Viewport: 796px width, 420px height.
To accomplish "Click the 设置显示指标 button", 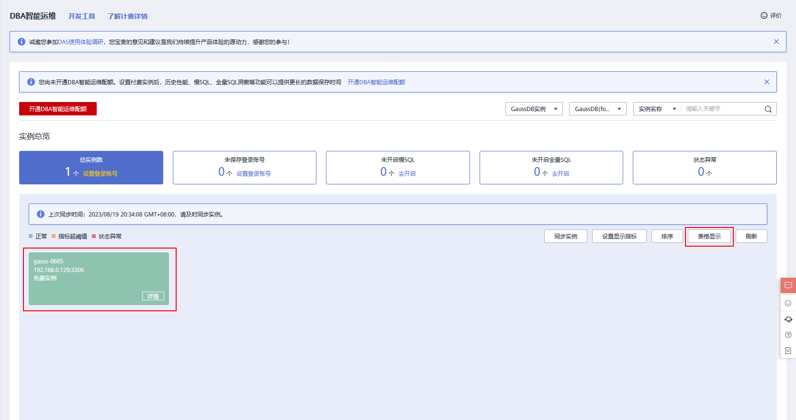I will (619, 236).
